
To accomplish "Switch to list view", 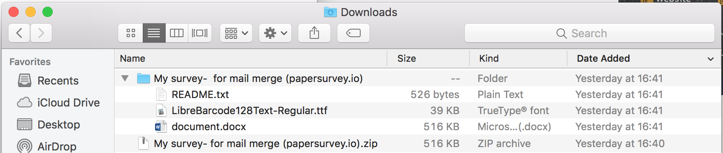I will tap(154, 33).
